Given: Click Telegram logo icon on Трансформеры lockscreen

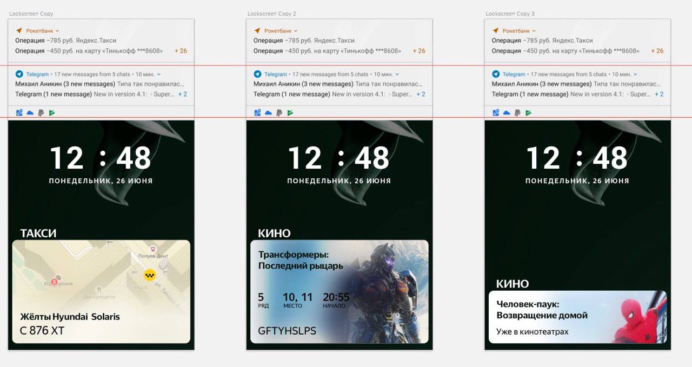Looking at the screenshot, I should coord(257,74).
